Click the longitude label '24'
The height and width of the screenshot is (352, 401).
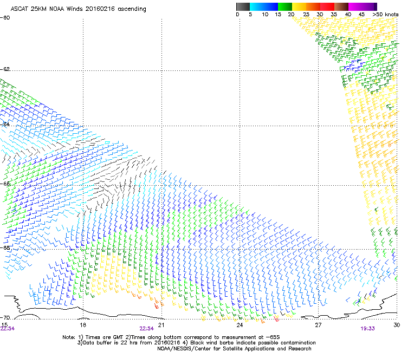click(x=240, y=325)
